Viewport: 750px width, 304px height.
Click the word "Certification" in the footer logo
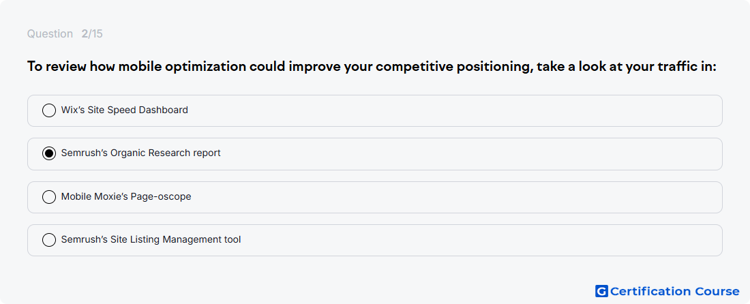click(650, 291)
